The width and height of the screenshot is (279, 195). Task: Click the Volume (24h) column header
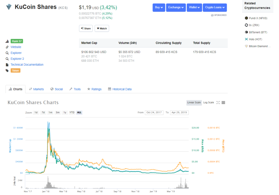click(x=128, y=43)
